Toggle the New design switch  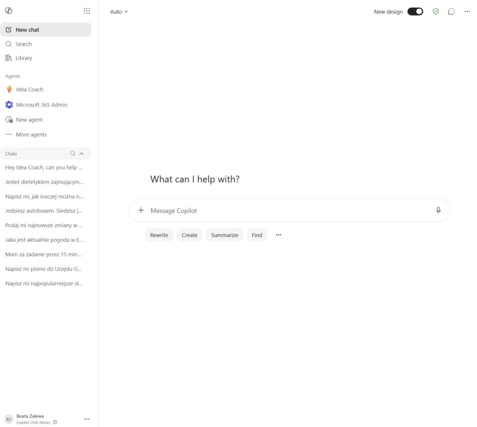415,12
